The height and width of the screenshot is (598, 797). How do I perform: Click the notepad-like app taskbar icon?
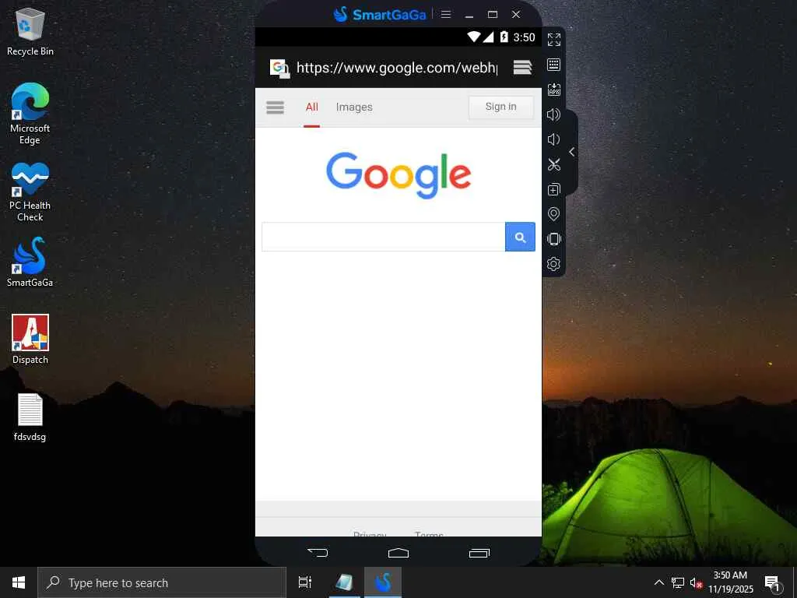point(345,582)
